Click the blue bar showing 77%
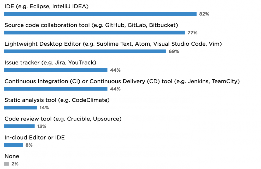The width and height of the screenshot is (261, 169). [94, 33]
